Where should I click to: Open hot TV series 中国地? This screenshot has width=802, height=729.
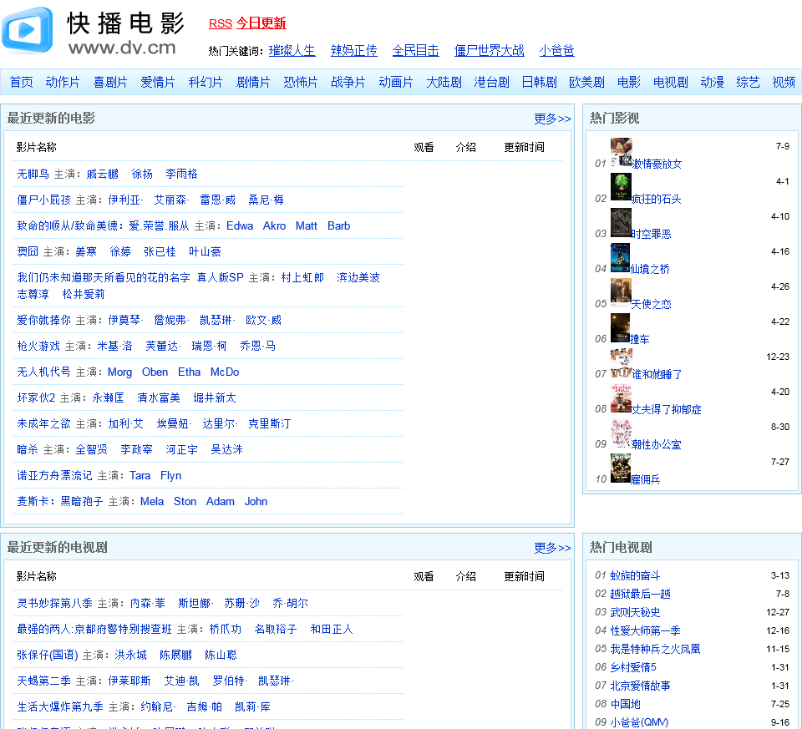pyautogui.click(x=625, y=705)
